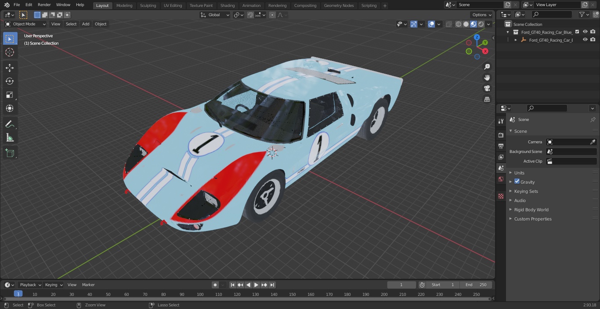600x309 pixels.
Task: Expand Ford_GT40_Racing_Car_E tree item
Action: pyautogui.click(x=516, y=40)
